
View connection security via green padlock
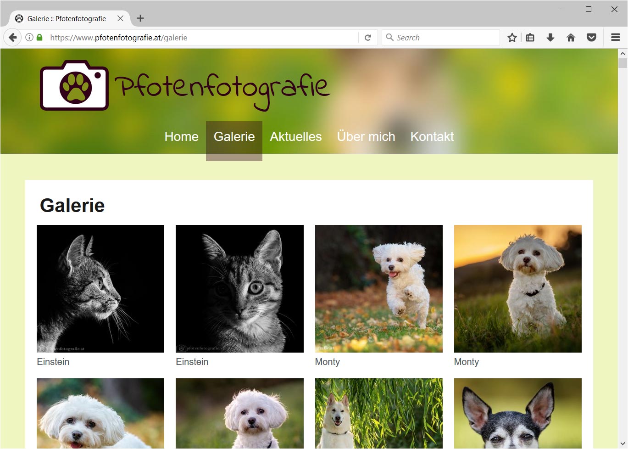click(x=39, y=38)
